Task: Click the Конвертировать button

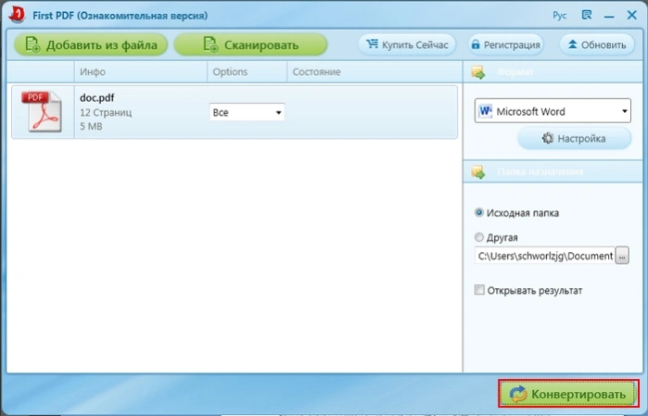Action: point(568,394)
